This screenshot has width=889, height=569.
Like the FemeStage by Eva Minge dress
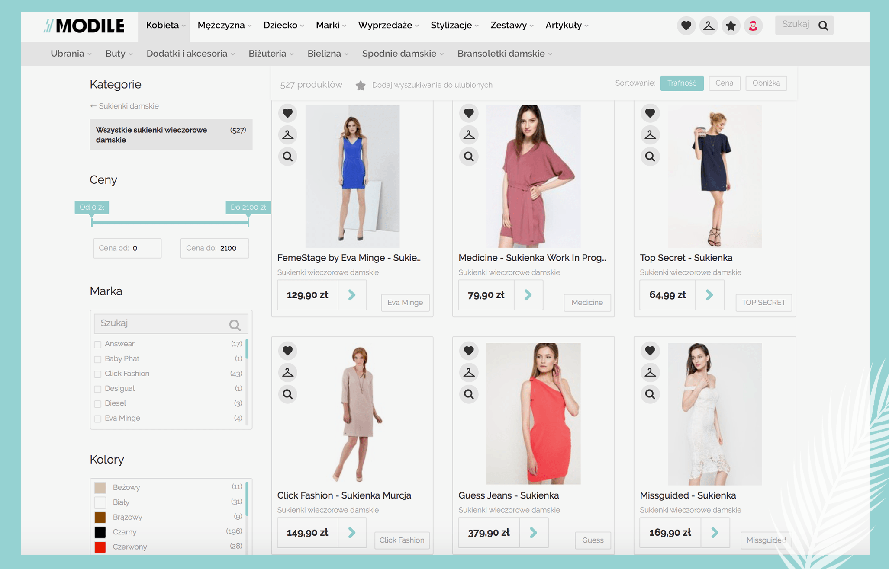tap(288, 113)
